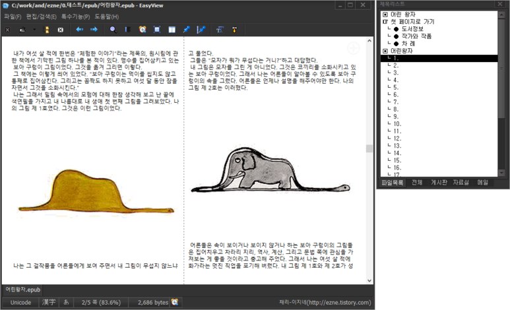This screenshot has width=510, height=310.
Task: Open the dropdown arrow beside the file icon
Action: [34, 30]
